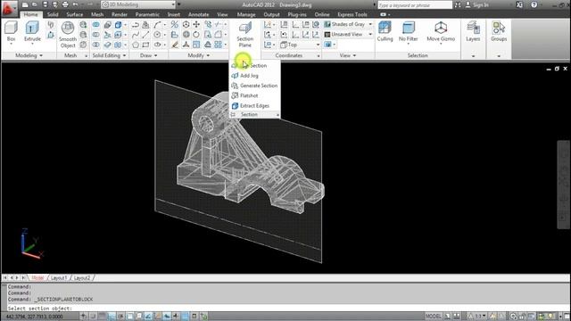
Task: Click the Help question mark icon
Action: coord(534,4)
